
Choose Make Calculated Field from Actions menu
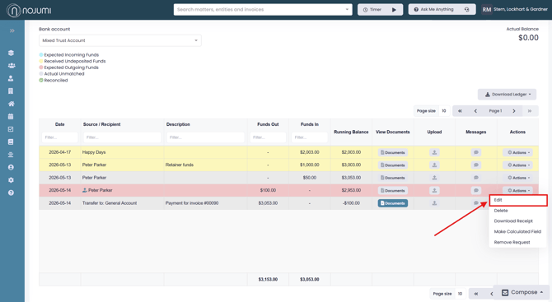pyautogui.click(x=517, y=232)
